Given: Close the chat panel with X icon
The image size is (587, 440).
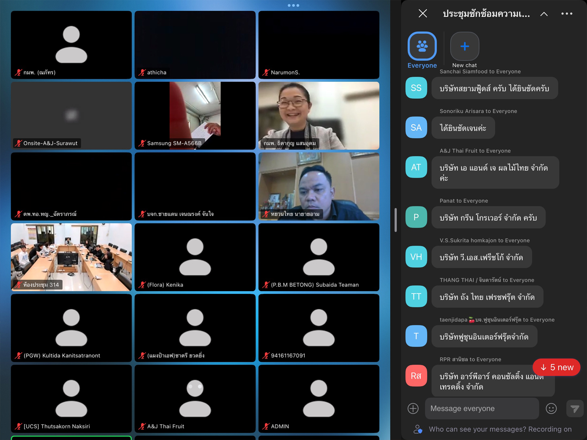Looking at the screenshot, I should point(422,14).
